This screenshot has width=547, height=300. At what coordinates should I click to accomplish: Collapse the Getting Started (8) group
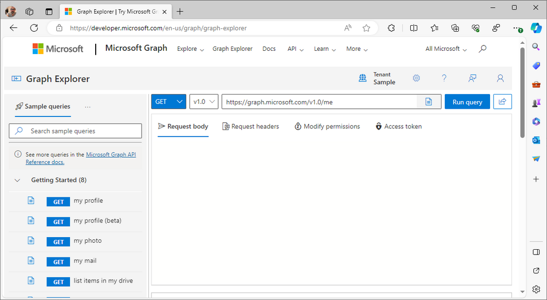17,180
